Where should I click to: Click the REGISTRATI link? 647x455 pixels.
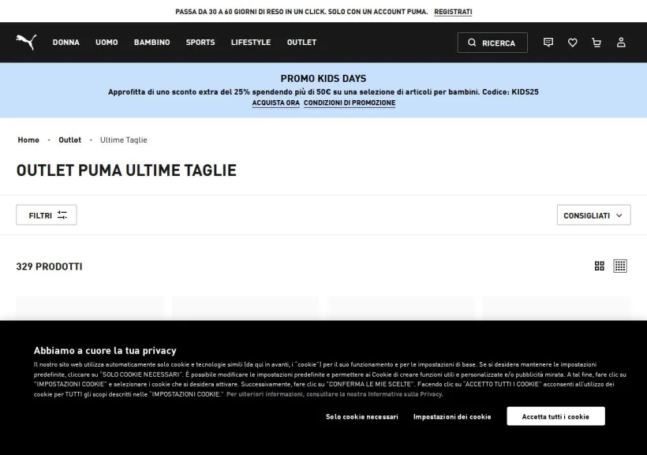tap(453, 12)
